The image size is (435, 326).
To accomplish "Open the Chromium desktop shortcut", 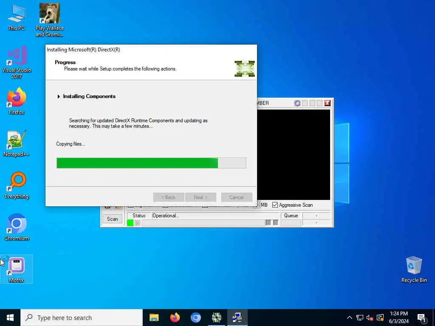I will tap(17, 227).
